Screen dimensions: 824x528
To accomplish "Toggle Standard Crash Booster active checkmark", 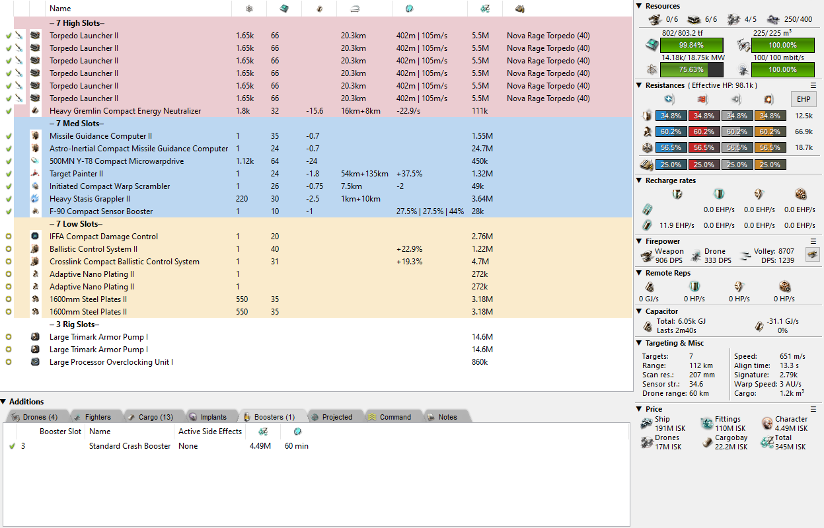I will click(11, 446).
